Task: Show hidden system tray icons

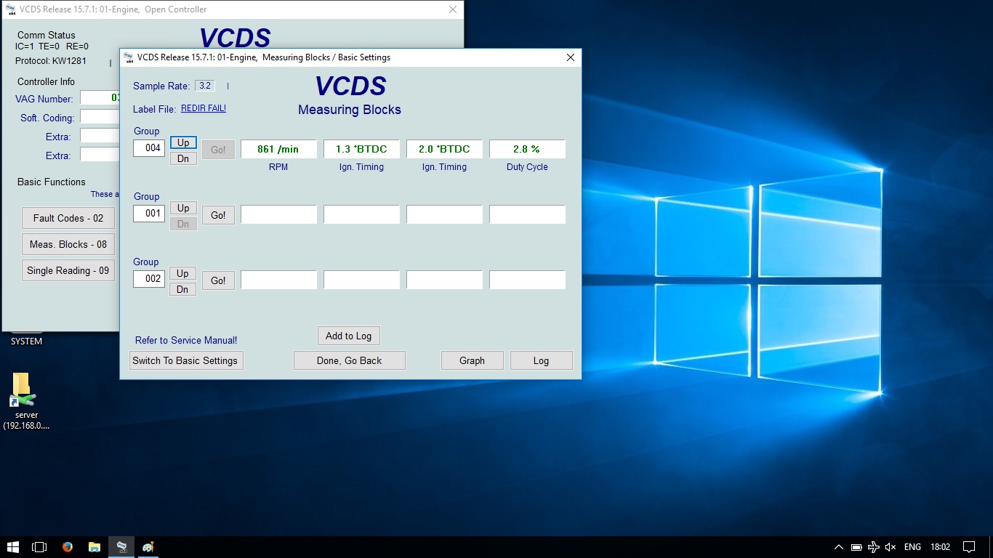Action: 838,547
